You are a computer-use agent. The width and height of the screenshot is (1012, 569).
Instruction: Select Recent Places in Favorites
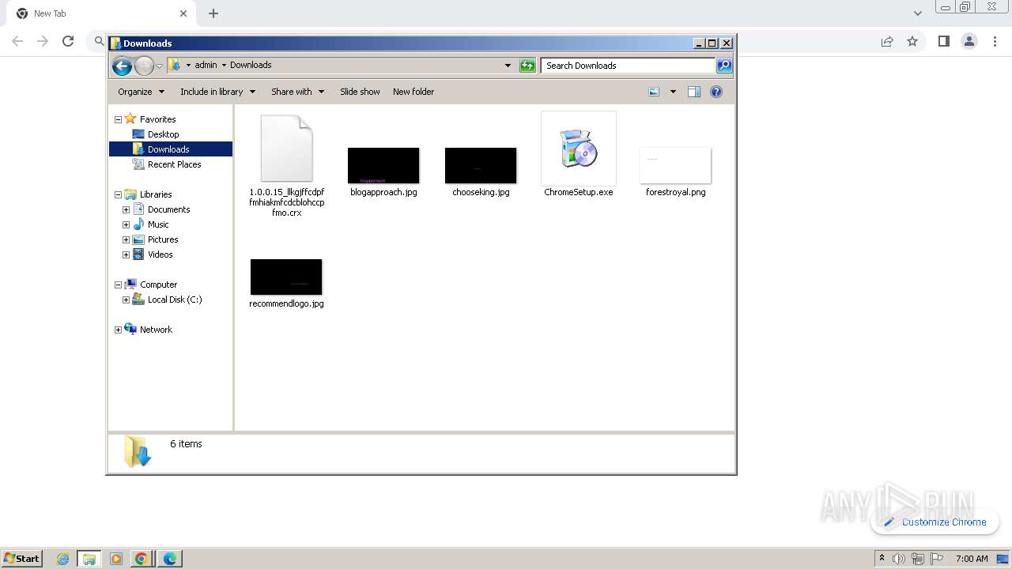tap(174, 164)
